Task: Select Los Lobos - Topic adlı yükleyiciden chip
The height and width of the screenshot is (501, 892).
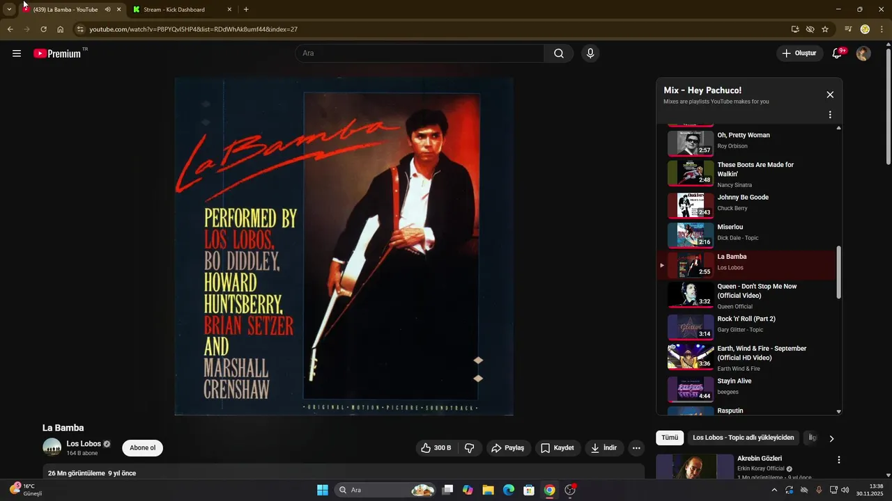Action: coord(744,438)
